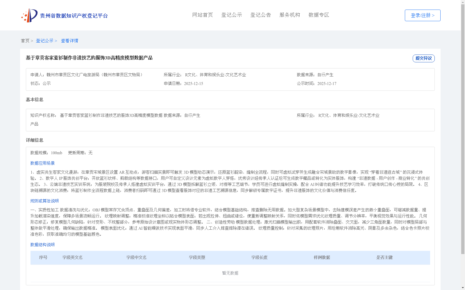Click the 字段长度 column header
The image size is (465, 290).
pos(260,258)
